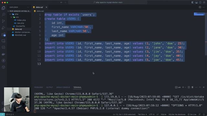Click the chat icon in activity bar
The image size is (207, 116).
click(4, 47)
